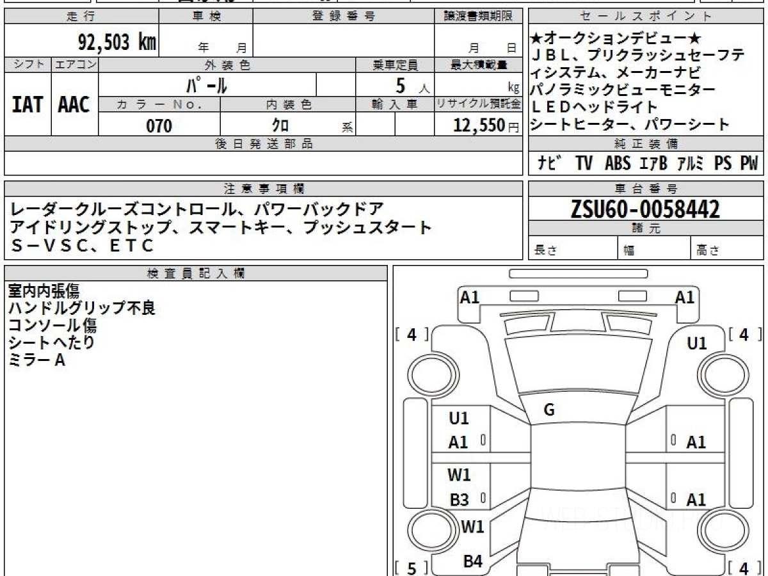768x576 pixels.
Task: Click the 乗車定員 header
Action: tap(395, 65)
